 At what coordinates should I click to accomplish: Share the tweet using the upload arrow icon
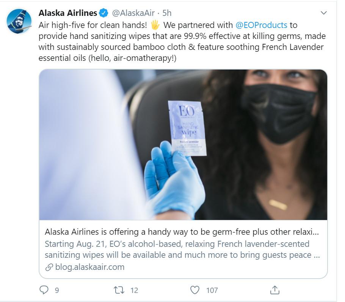click(274, 290)
